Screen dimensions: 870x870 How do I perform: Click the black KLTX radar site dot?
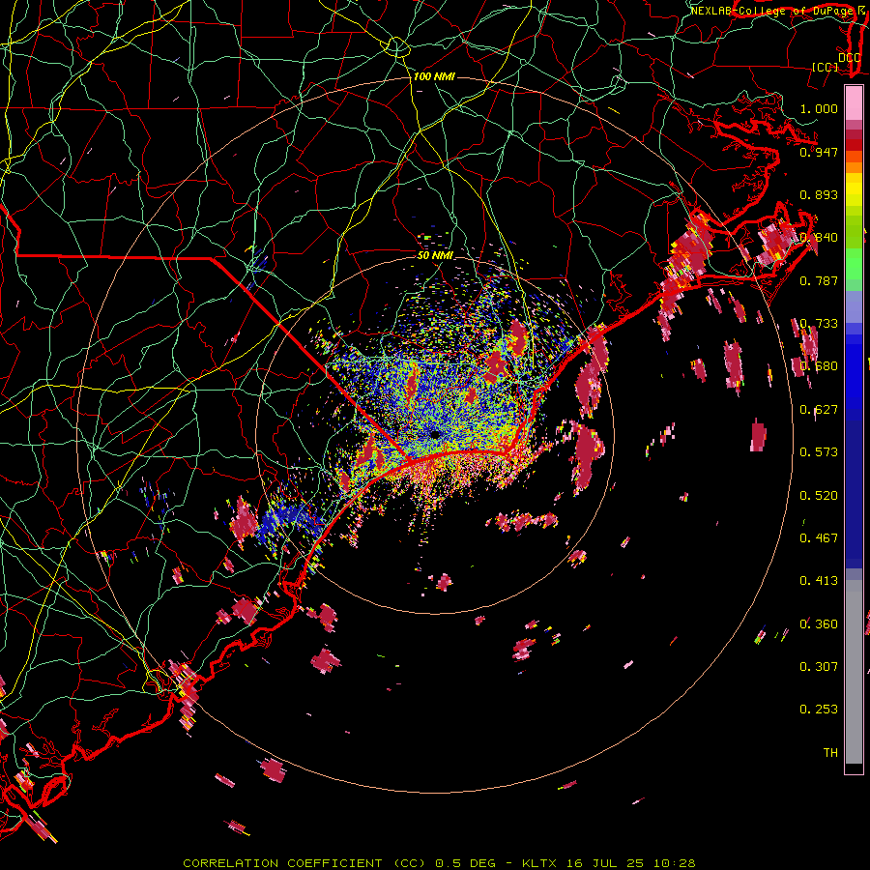(435, 434)
